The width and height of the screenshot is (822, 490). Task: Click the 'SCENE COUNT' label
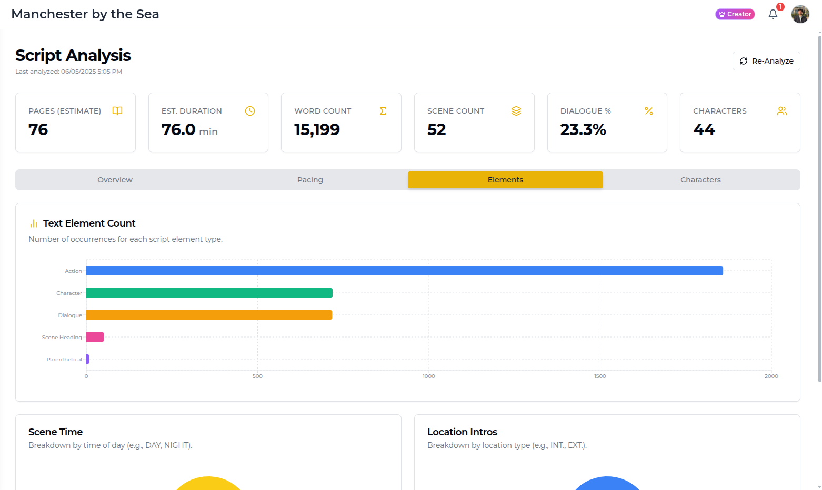[455, 111]
